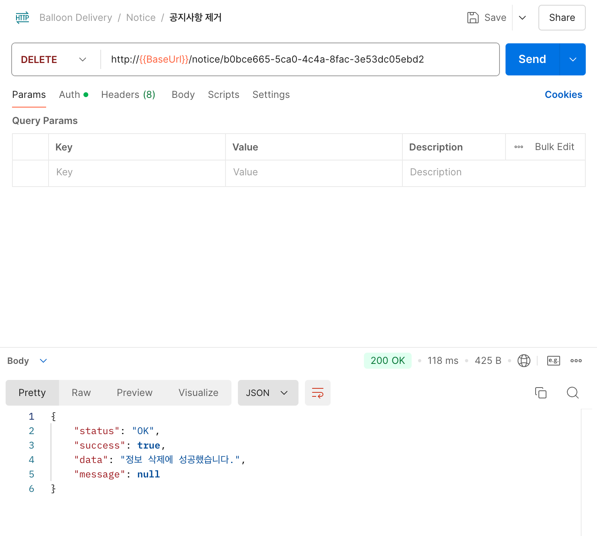The width and height of the screenshot is (597, 536).
Task: Copy the response body to clipboard
Action: (540, 393)
